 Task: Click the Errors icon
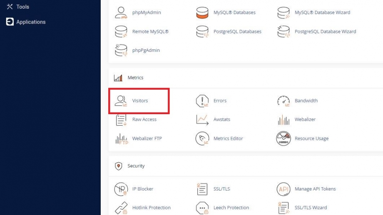click(202, 101)
